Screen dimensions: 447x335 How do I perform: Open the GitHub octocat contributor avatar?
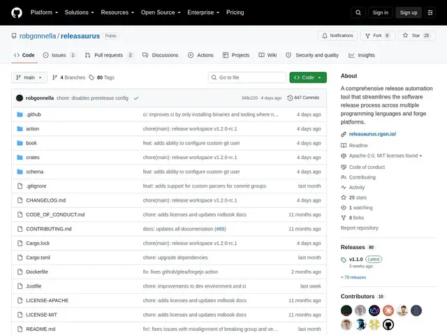click(388, 325)
